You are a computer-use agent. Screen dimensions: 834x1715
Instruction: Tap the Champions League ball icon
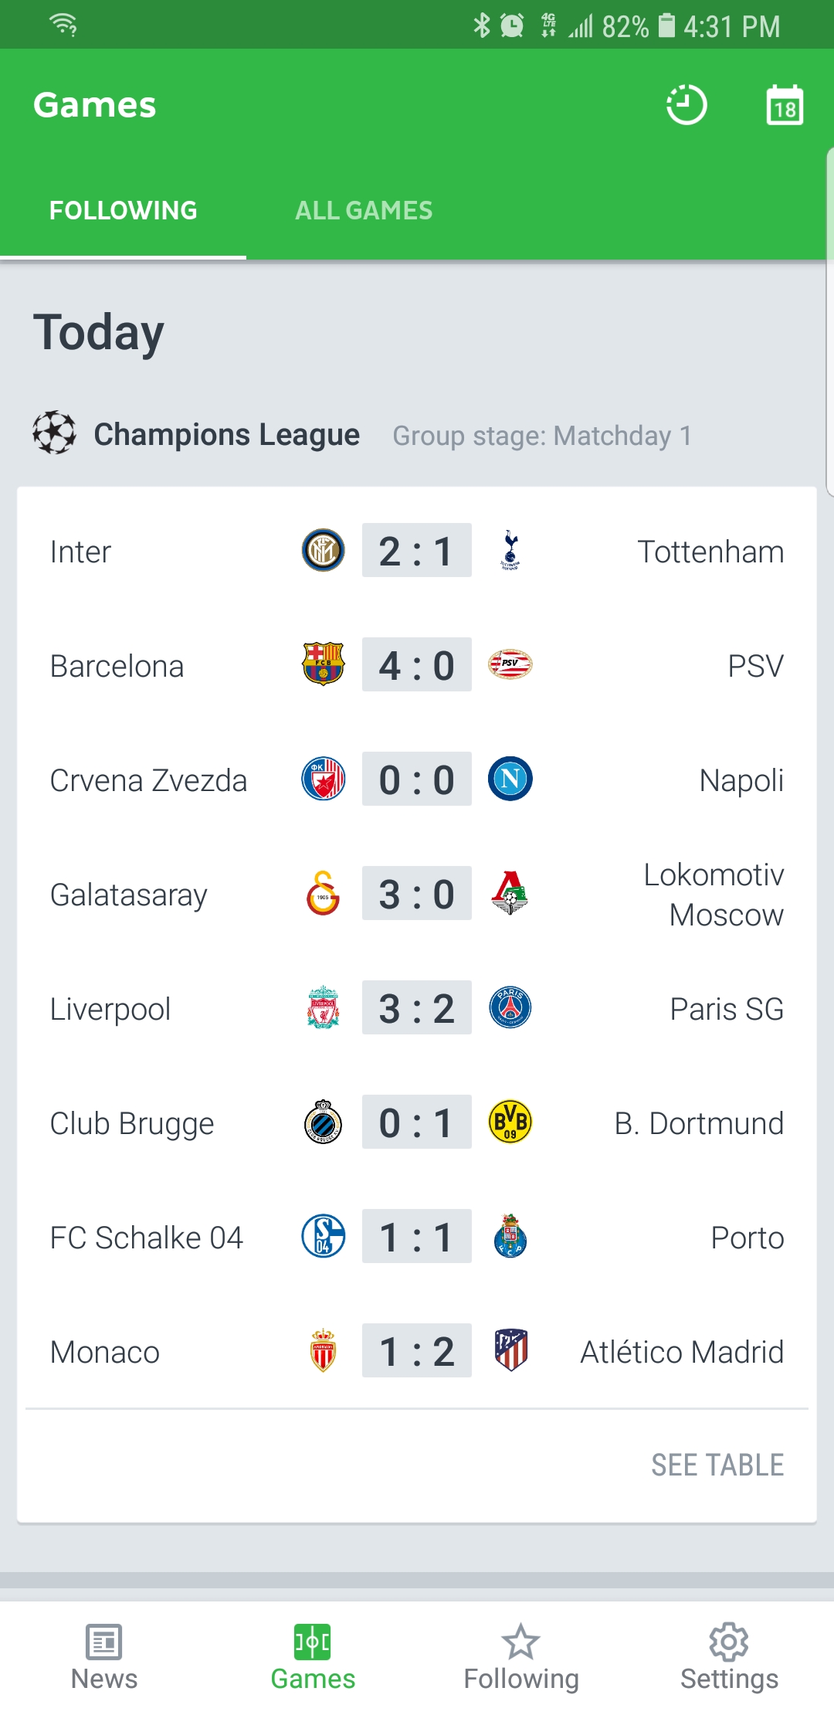tap(54, 433)
